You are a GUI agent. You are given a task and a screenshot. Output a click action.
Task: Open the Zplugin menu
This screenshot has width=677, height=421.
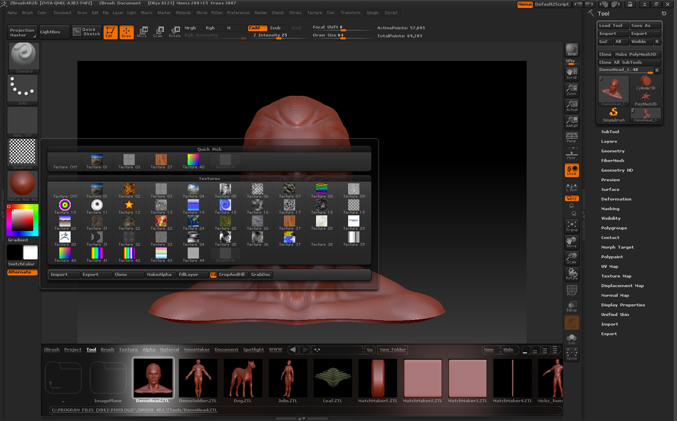[x=372, y=13]
